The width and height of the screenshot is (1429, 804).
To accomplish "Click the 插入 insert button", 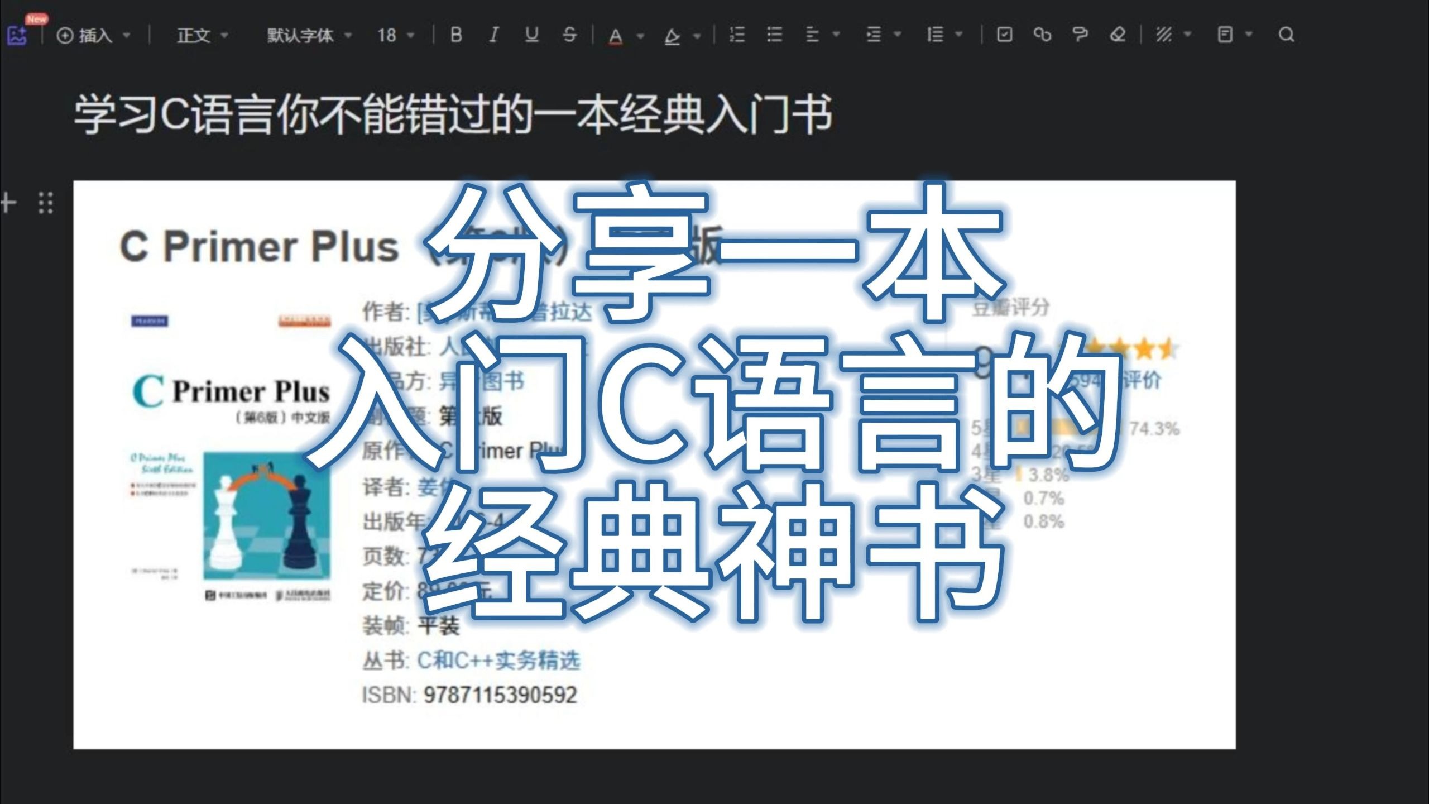I will (x=85, y=35).
